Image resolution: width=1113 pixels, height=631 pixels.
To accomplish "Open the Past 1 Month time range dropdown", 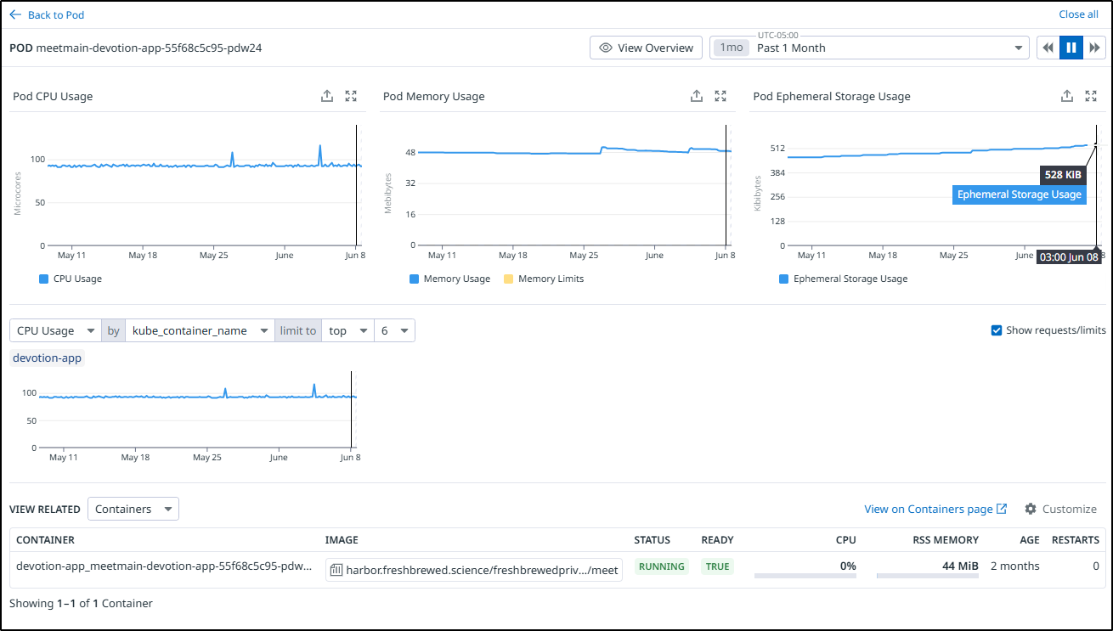I will [x=869, y=48].
